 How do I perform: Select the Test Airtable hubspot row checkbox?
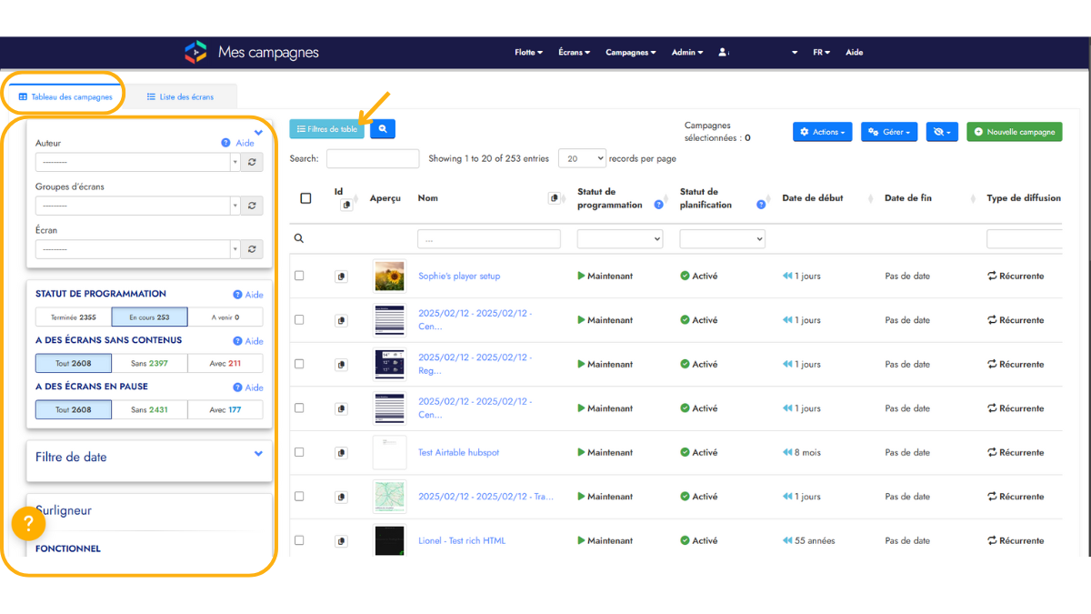pos(299,452)
